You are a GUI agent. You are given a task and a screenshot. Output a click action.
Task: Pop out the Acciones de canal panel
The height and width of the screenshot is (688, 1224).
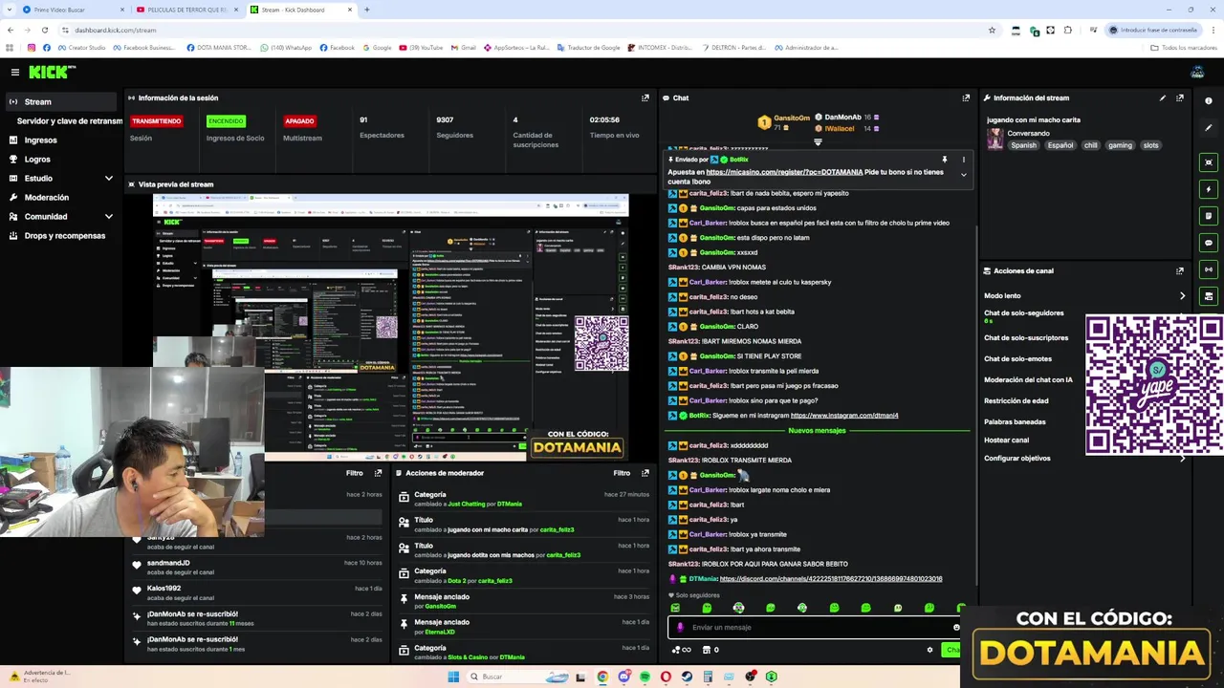tap(1180, 270)
